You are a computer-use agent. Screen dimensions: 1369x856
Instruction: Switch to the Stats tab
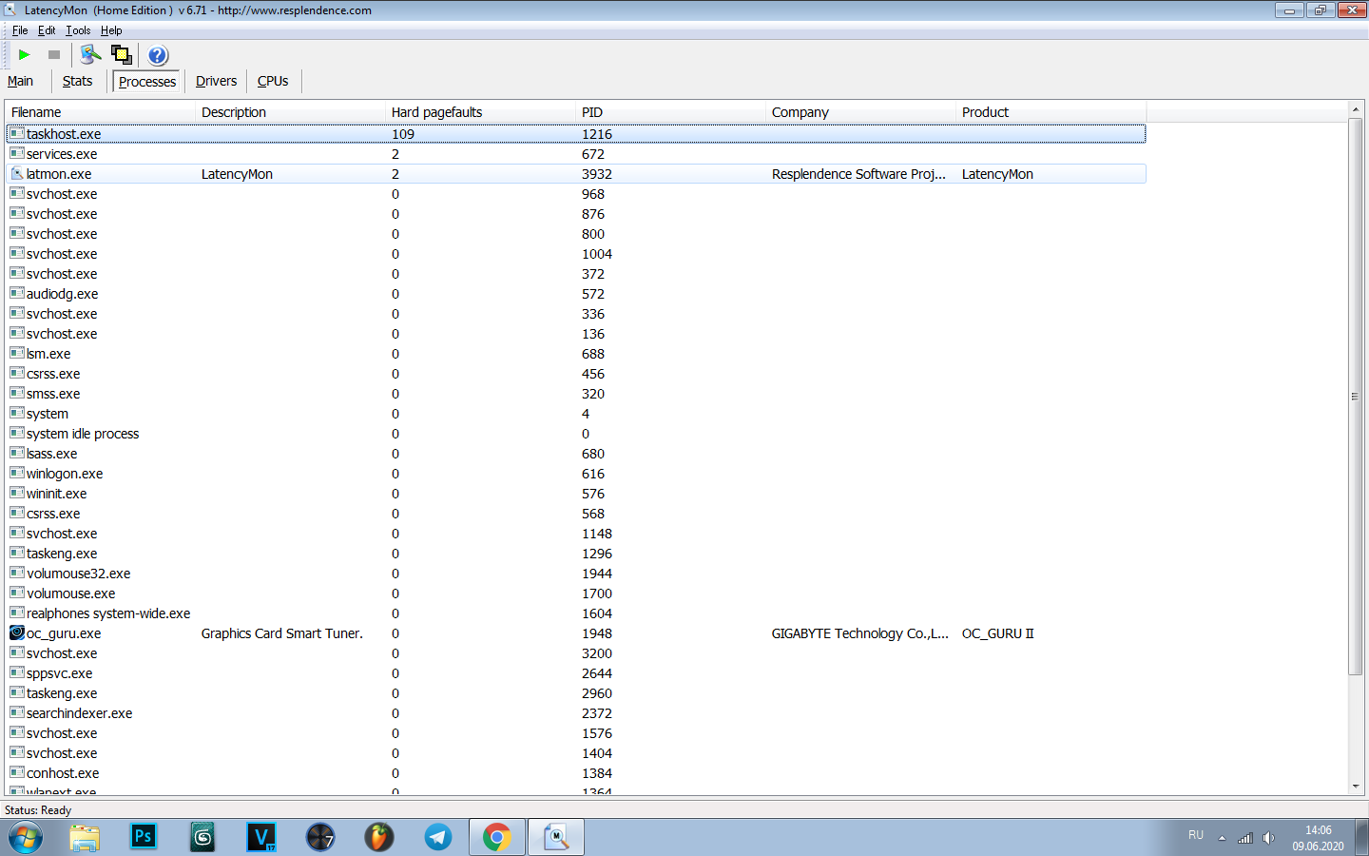click(x=77, y=81)
